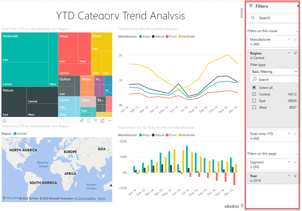The height and width of the screenshot is (211, 302).
Task: Pin the treemap visual
Action: tap(82, 121)
